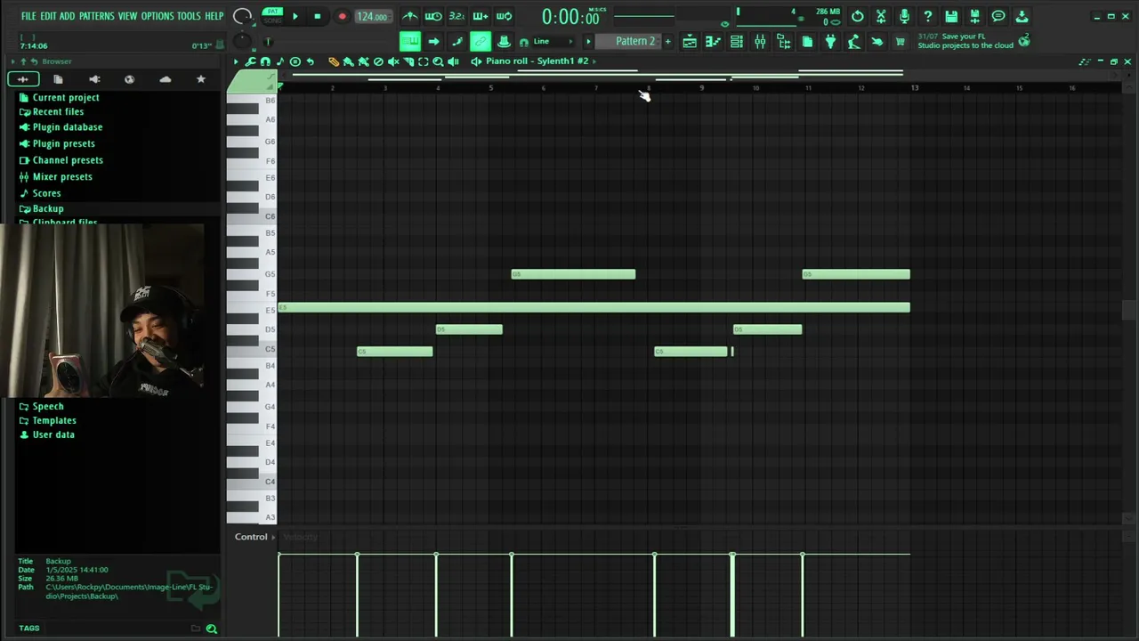
Task: Click the long E5 note
Action: pyautogui.click(x=594, y=308)
